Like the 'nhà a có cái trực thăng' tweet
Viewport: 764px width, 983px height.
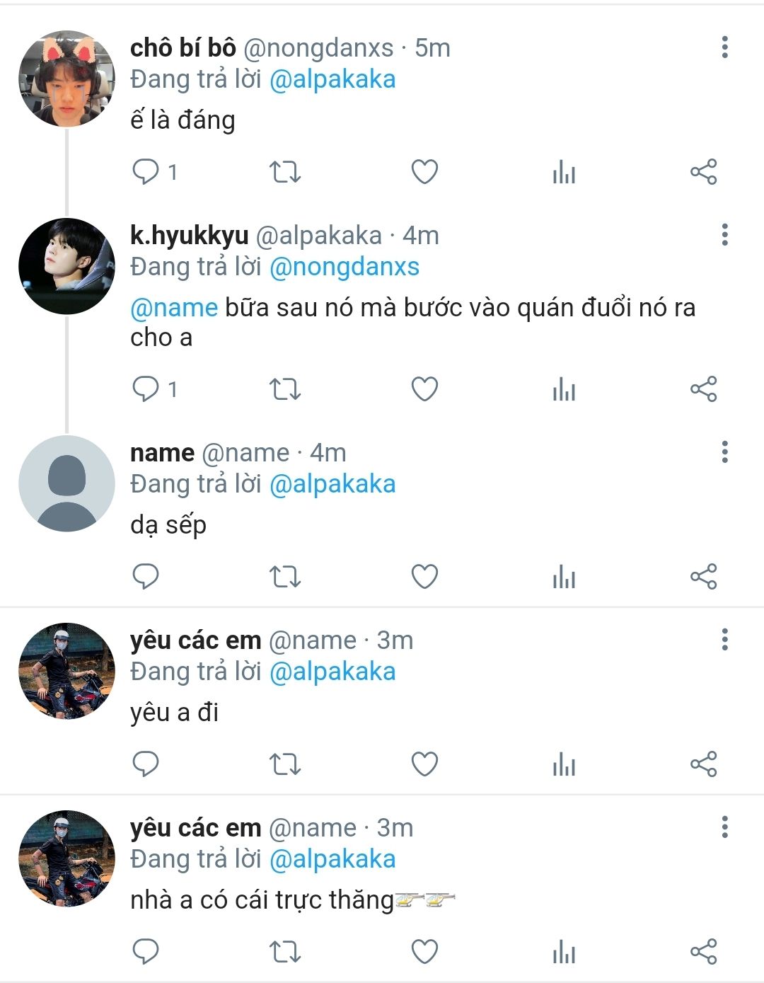424,952
